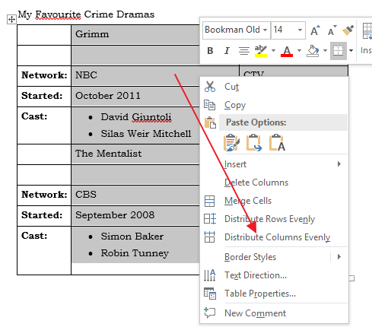Click the red font color button

(287, 51)
